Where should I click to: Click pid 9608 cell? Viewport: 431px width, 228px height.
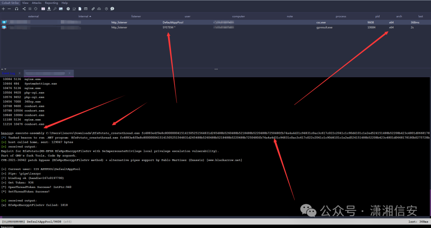[370, 22]
